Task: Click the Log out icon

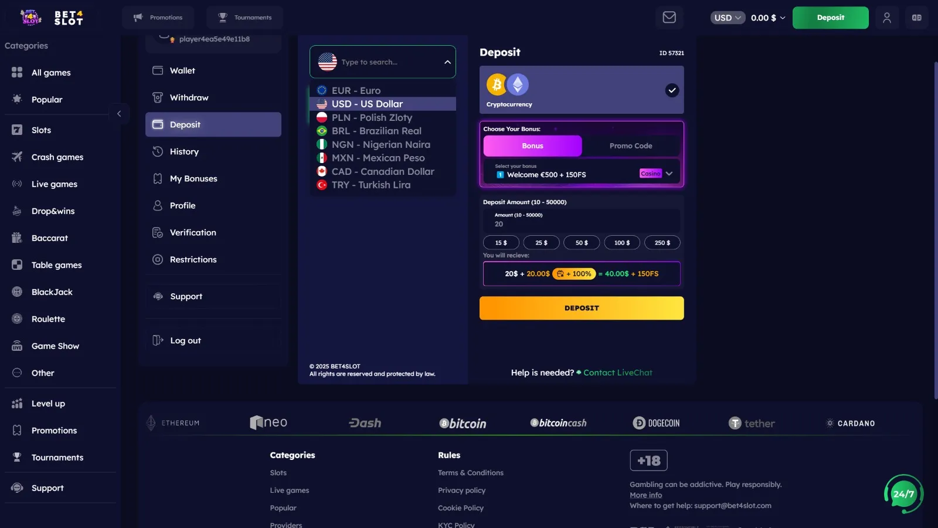Action: click(158, 340)
